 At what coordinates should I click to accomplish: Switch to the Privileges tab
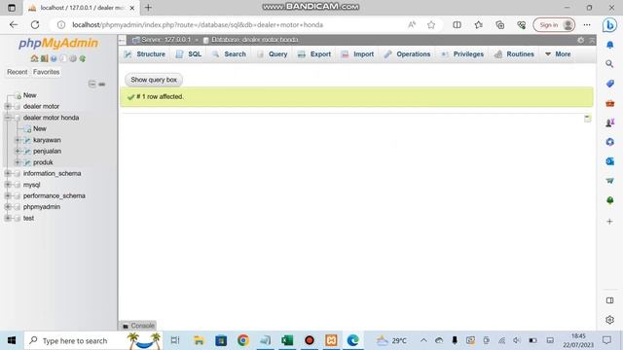[462, 54]
